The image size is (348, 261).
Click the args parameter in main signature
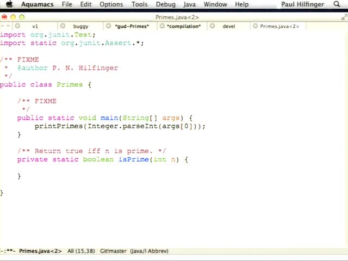[170, 118]
